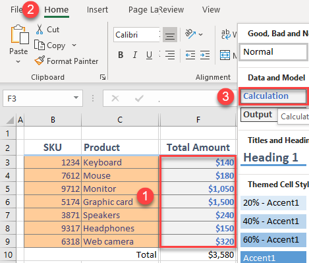Cancel formula entry with X icon
This screenshot has width=309, height=263.
pos(115,98)
